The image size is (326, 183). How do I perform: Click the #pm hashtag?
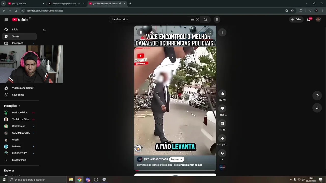(192, 165)
